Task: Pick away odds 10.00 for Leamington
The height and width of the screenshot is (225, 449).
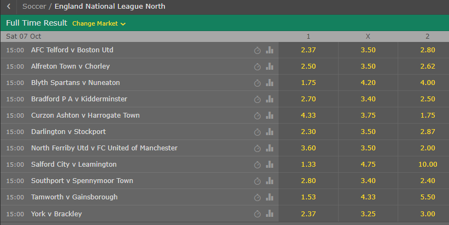Action: (427, 165)
